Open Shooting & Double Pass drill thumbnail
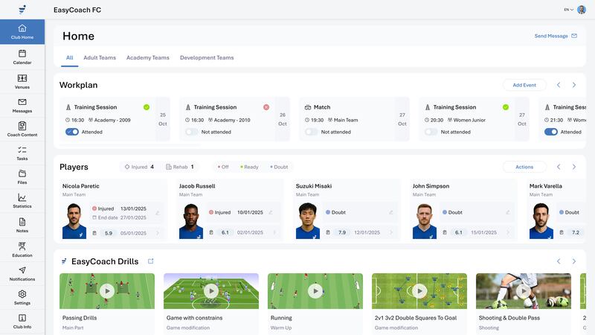The image size is (595, 335). pyautogui.click(x=524, y=291)
